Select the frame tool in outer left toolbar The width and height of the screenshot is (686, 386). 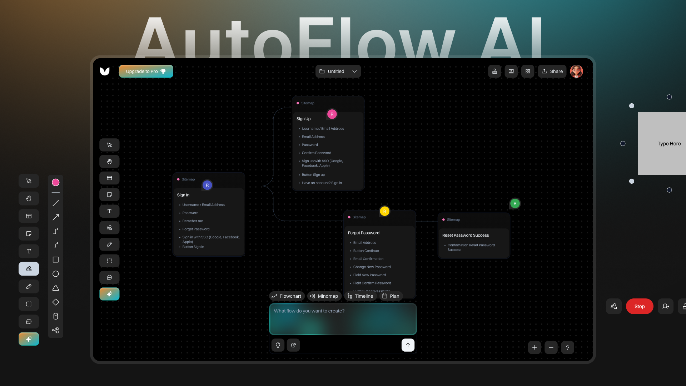pyautogui.click(x=29, y=304)
